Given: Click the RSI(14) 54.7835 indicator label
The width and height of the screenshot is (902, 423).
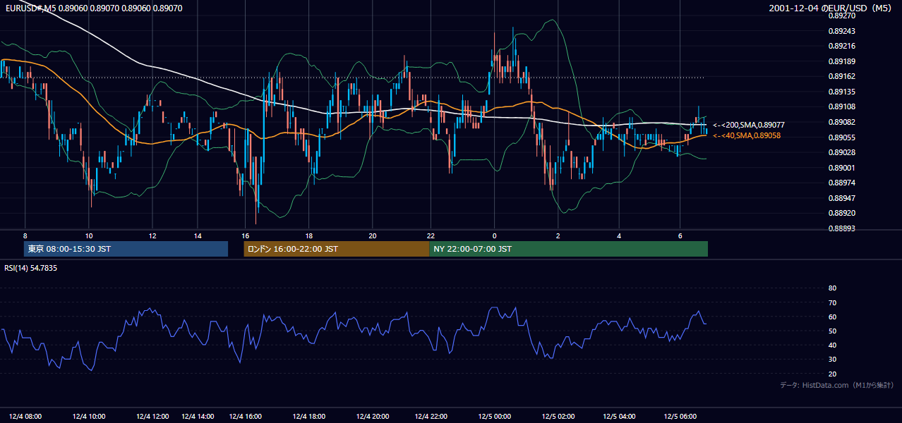Looking at the screenshot, I should point(30,268).
